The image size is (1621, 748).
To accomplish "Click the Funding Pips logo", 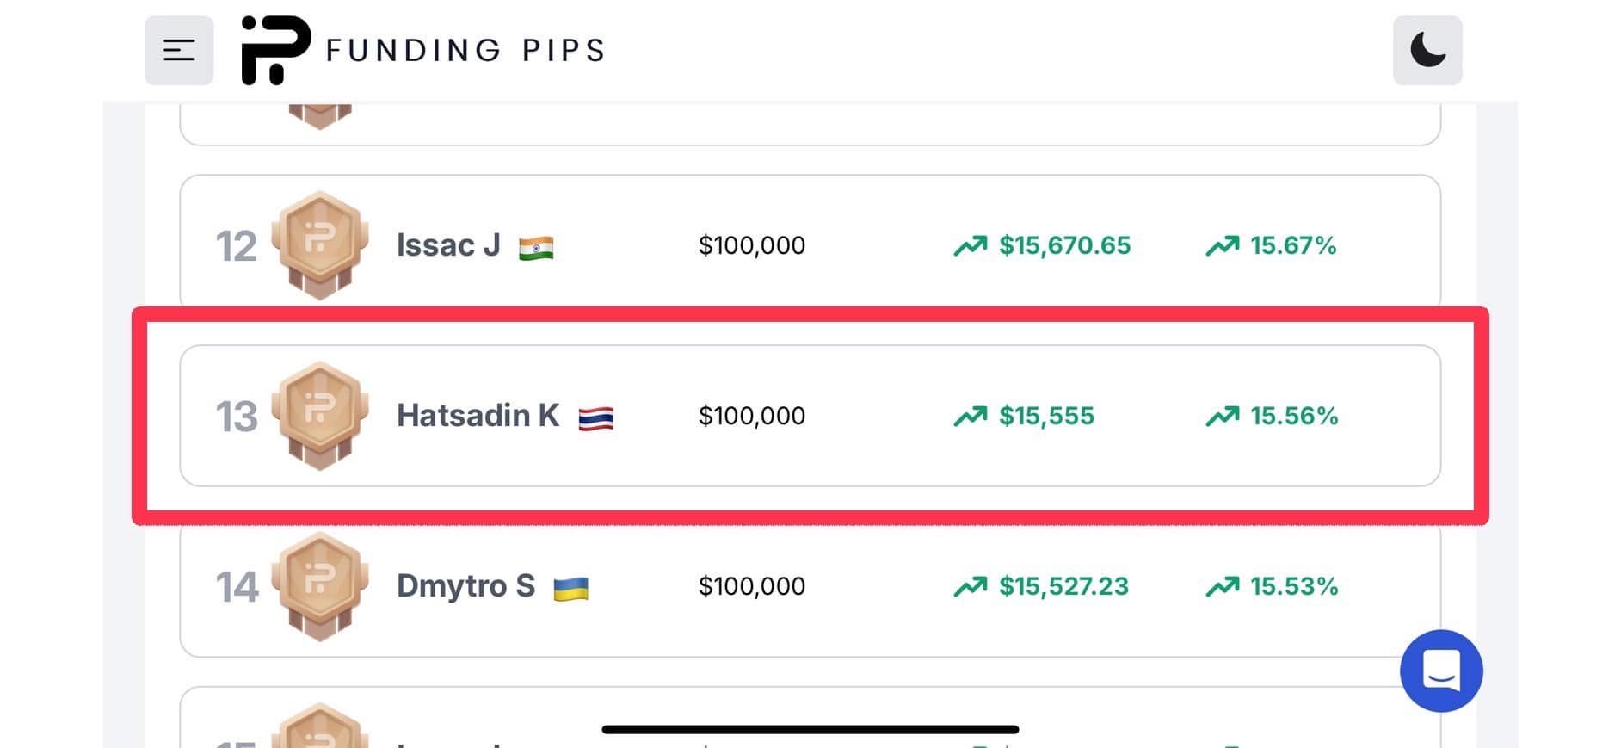I will [x=275, y=50].
